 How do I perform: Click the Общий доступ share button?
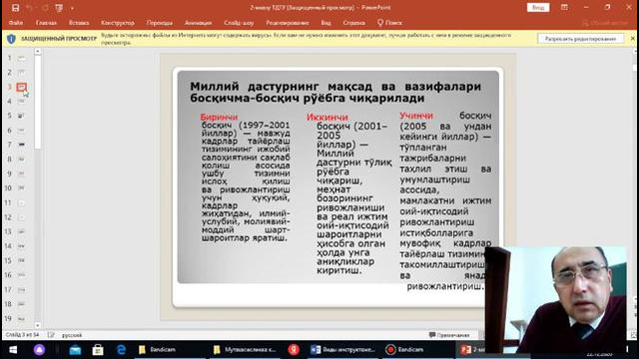[x=605, y=23]
